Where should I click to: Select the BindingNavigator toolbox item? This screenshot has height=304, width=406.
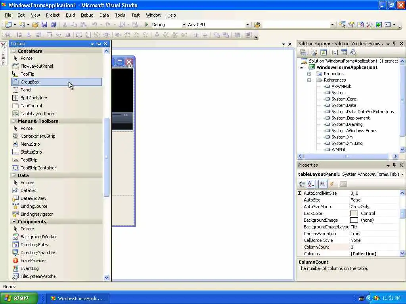(56, 214)
